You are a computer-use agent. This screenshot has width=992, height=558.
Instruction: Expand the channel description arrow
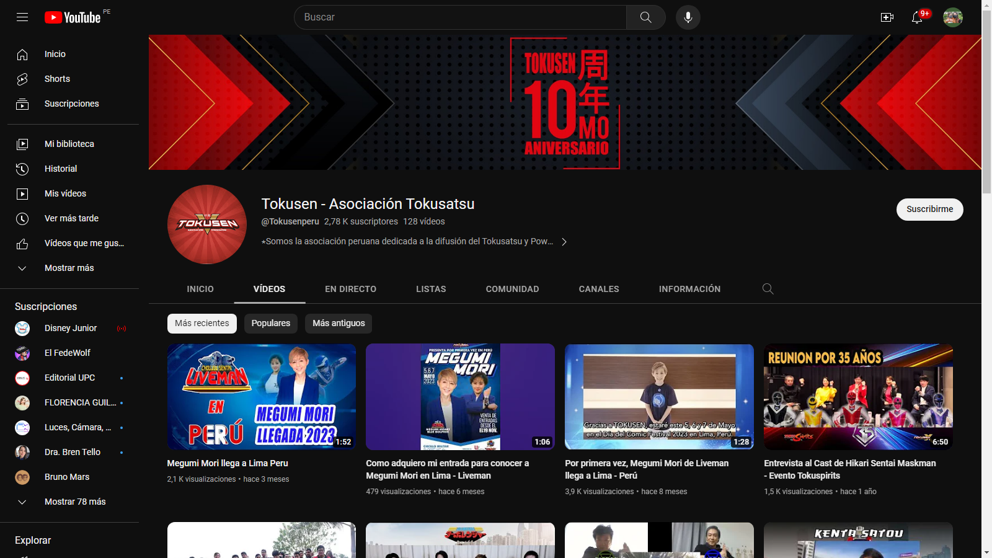tap(564, 242)
